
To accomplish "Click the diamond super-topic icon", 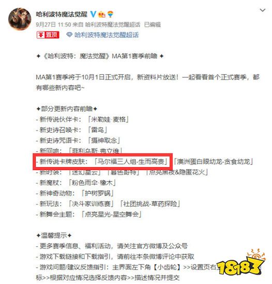I will 69,35.
